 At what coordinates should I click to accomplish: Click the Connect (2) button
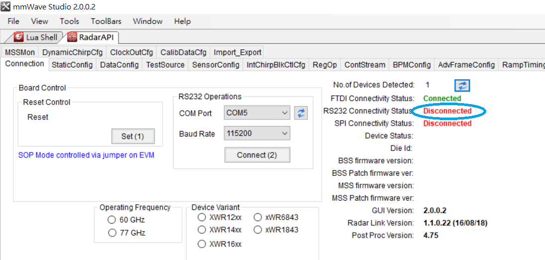click(x=257, y=155)
